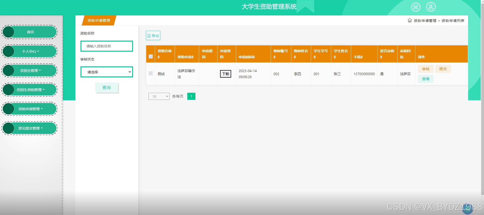Click 提交 button for 测试 row
484x215 pixels.
point(443,69)
